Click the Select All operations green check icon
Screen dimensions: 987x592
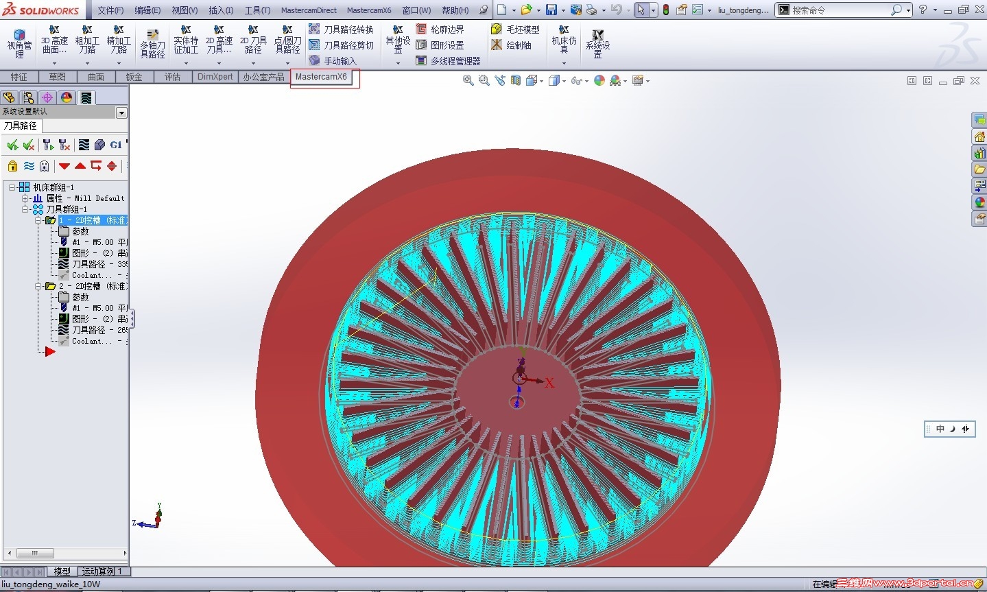[12, 145]
